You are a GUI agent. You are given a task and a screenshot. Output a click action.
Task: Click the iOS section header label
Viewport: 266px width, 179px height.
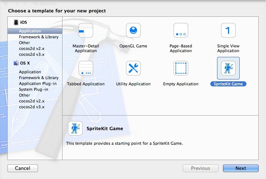tap(23, 22)
